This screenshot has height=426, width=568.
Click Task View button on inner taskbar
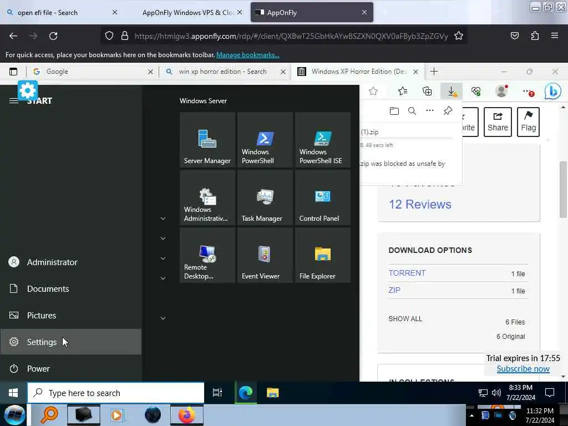tap(217, 393)
